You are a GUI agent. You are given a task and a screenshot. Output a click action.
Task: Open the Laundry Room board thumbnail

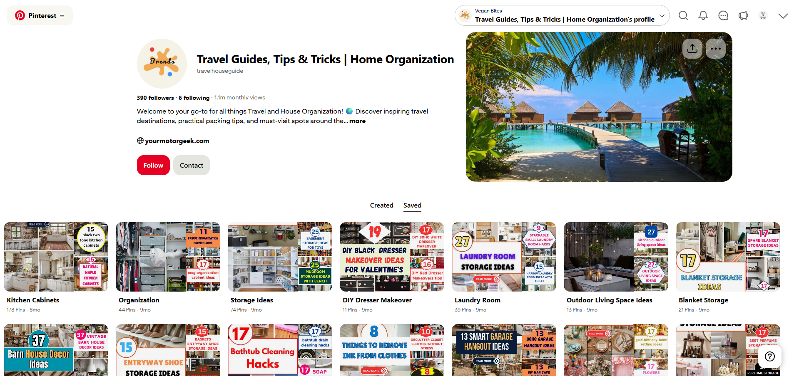504,257
